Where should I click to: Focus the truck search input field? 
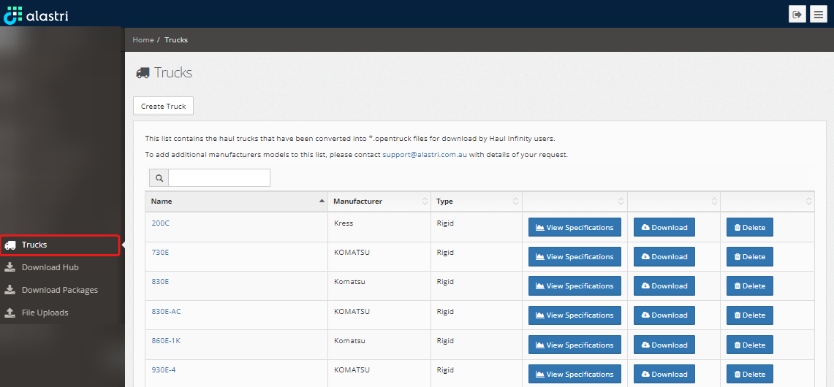[x=219, y=178]
